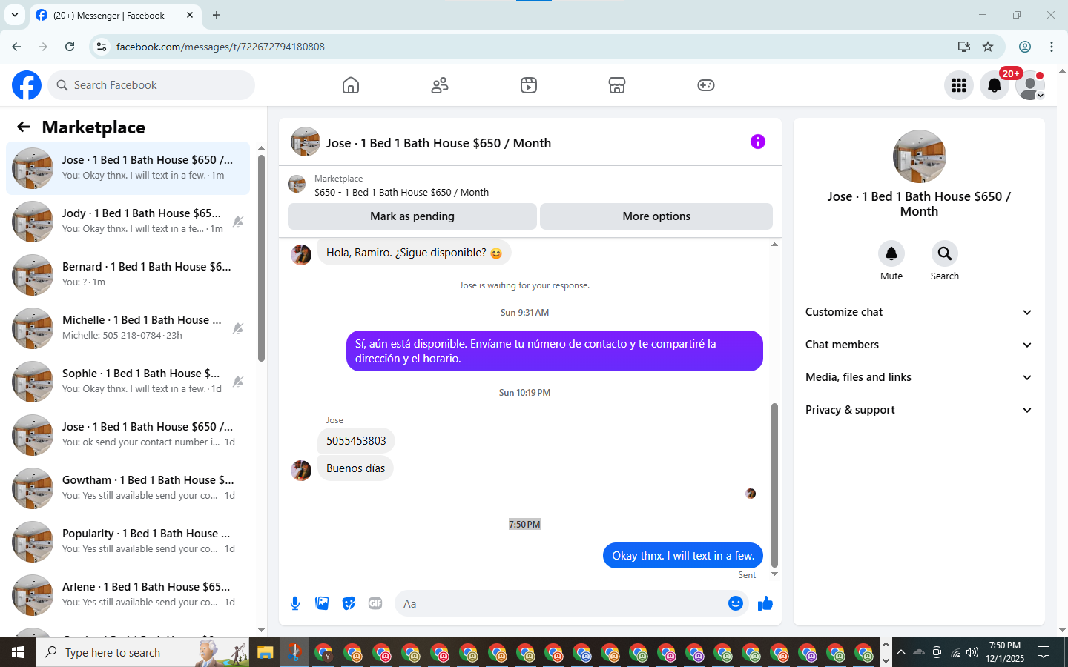The width and height of the screenshot is (1068, 667).
Task: Click the Spanish availability reply bubble
Action: [554, 351]
